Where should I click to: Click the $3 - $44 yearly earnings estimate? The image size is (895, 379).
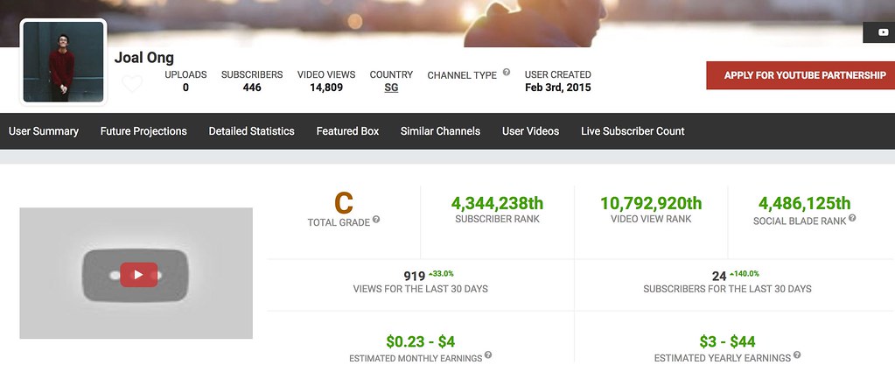(727, 342)
